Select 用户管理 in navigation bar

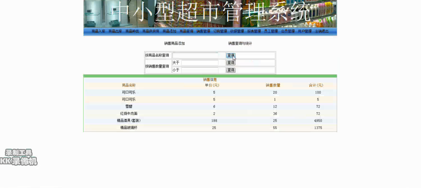click(305, 31)
